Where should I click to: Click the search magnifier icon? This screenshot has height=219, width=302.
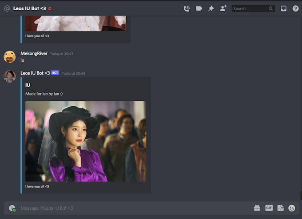point(271,8)
